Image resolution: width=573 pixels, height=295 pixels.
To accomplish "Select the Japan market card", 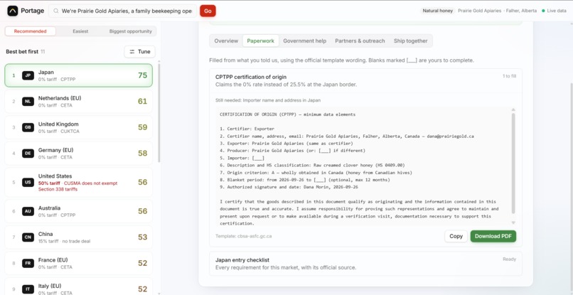I will tap(79, 75).
